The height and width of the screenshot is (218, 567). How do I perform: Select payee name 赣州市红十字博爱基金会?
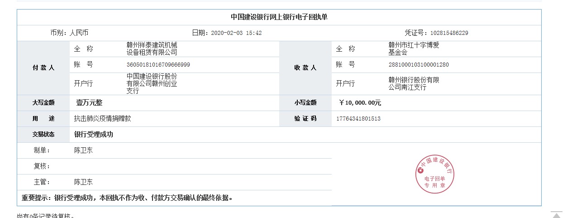pyautogui.click(x=414, y=48)
